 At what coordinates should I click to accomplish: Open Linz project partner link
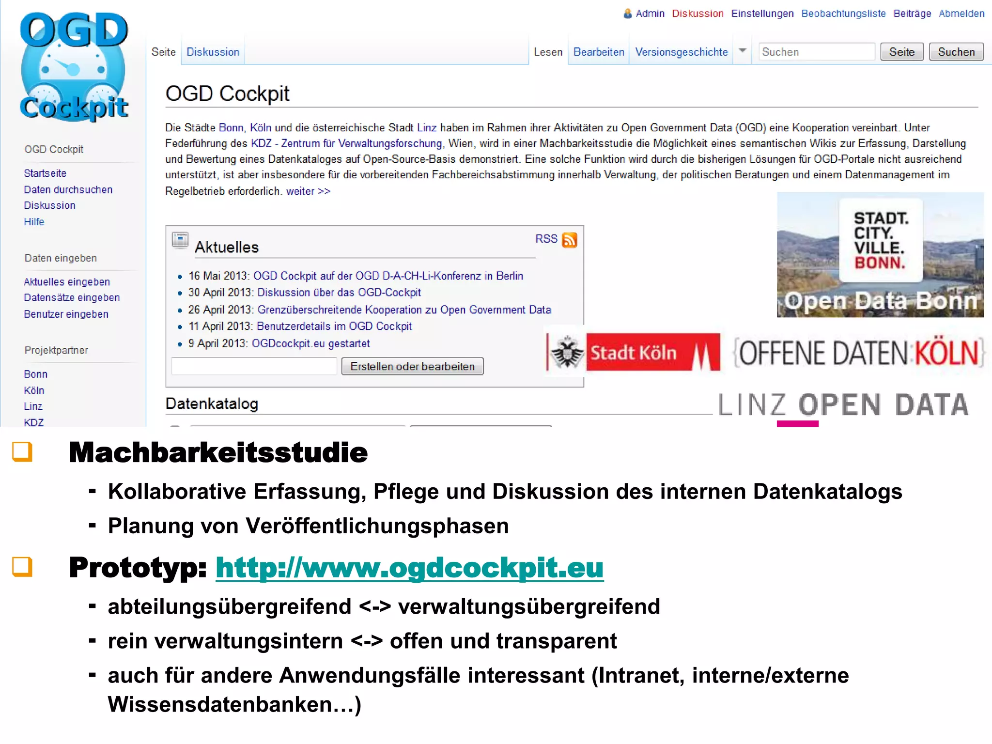click(33, 406)
